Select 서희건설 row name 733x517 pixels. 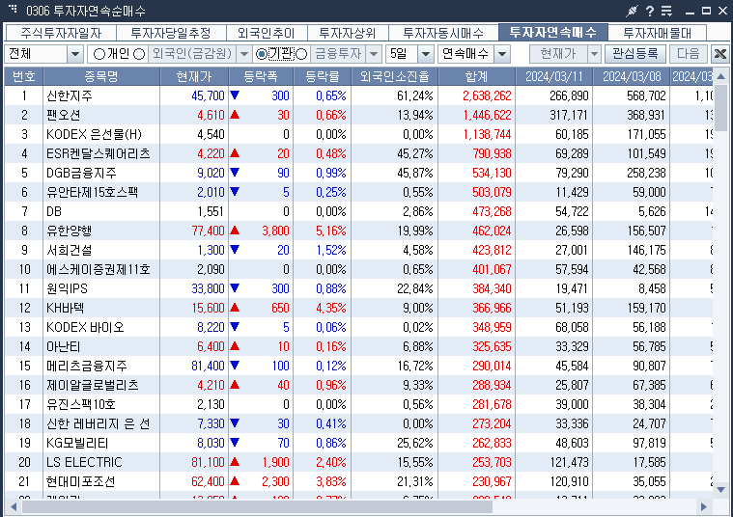click(x=70, y=250)
